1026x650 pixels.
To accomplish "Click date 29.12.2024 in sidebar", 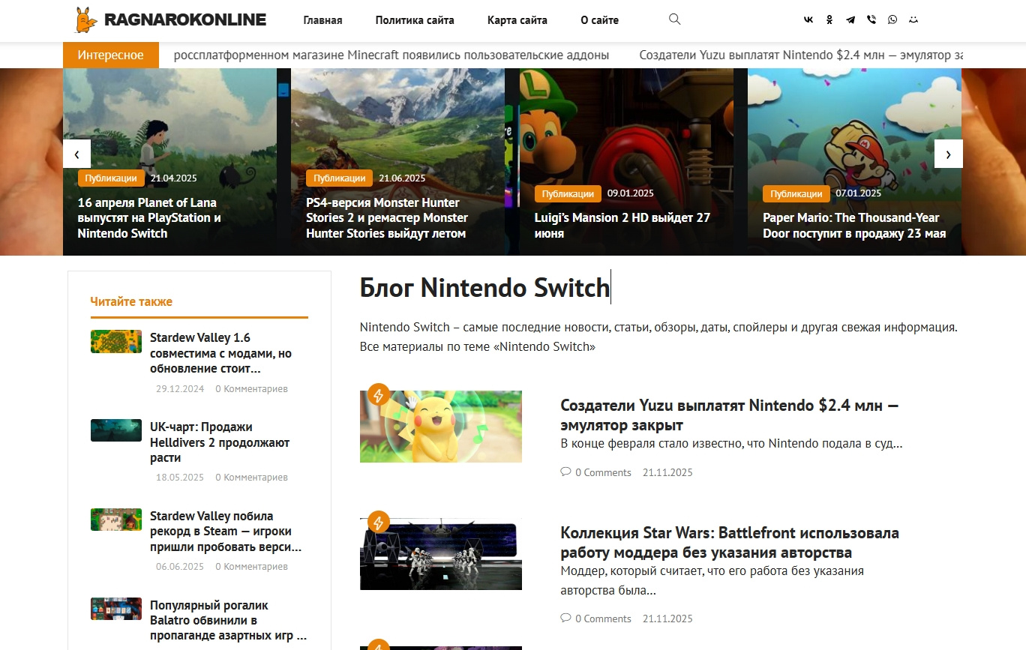I will pos(180,389).
